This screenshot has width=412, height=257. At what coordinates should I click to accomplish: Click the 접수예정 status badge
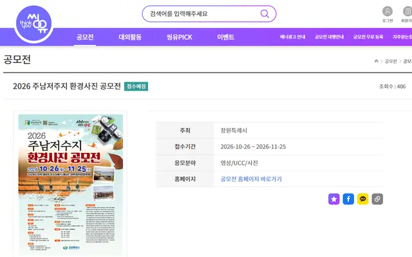pyautogui.click(x=136, y=86)
